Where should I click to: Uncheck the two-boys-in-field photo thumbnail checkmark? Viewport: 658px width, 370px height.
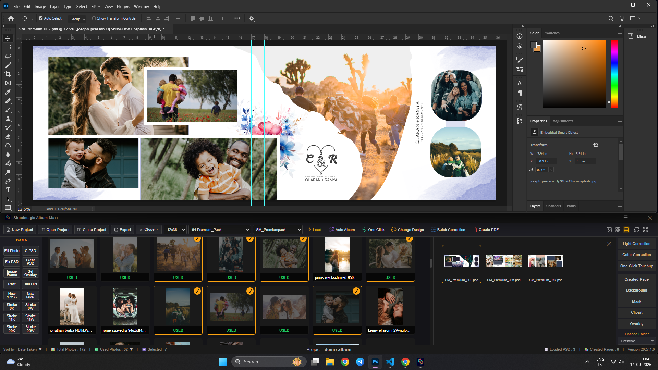click(x=197, y=291)
